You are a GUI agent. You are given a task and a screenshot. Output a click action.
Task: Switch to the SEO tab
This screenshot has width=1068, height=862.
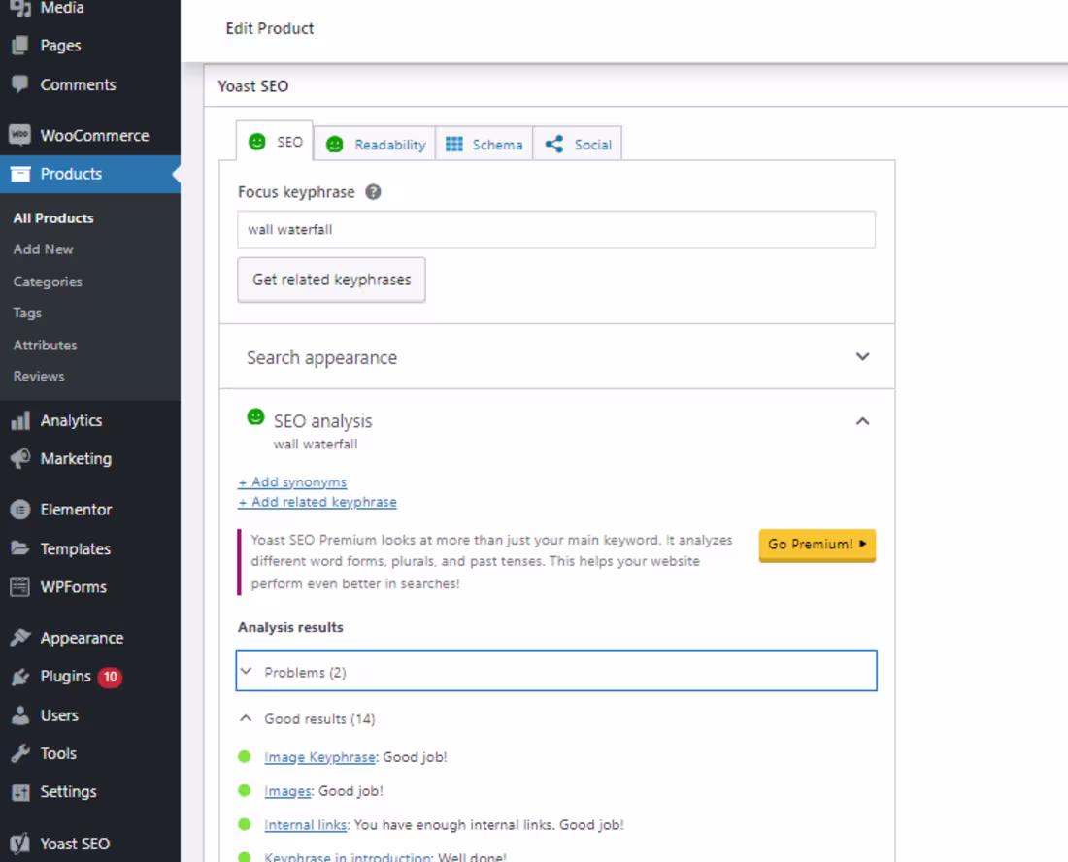tap(275, 142)
